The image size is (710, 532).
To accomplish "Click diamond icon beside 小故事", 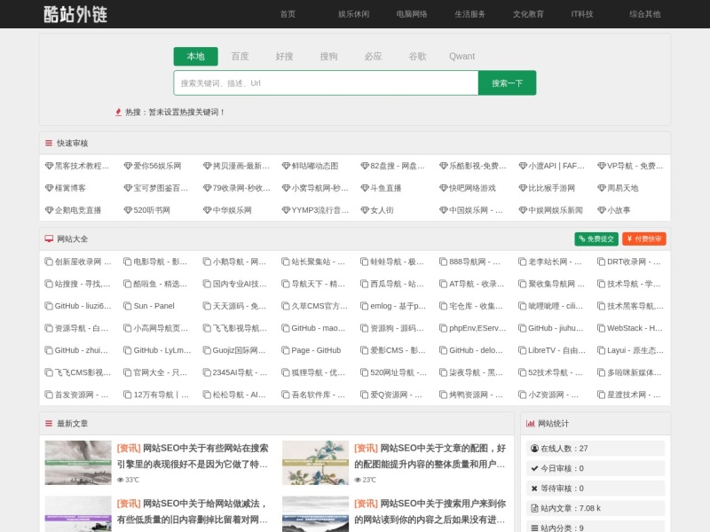I will coord(602,210).
